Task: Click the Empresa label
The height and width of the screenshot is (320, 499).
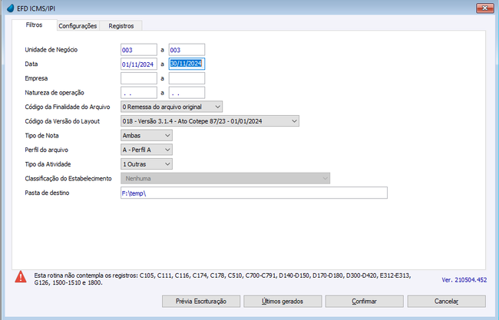Action: tap(36, 78)
